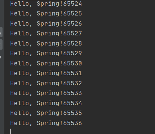The image size is (155, 134).
Task: Click console line Hello, Spring!65531
Action: pos(46,73)
